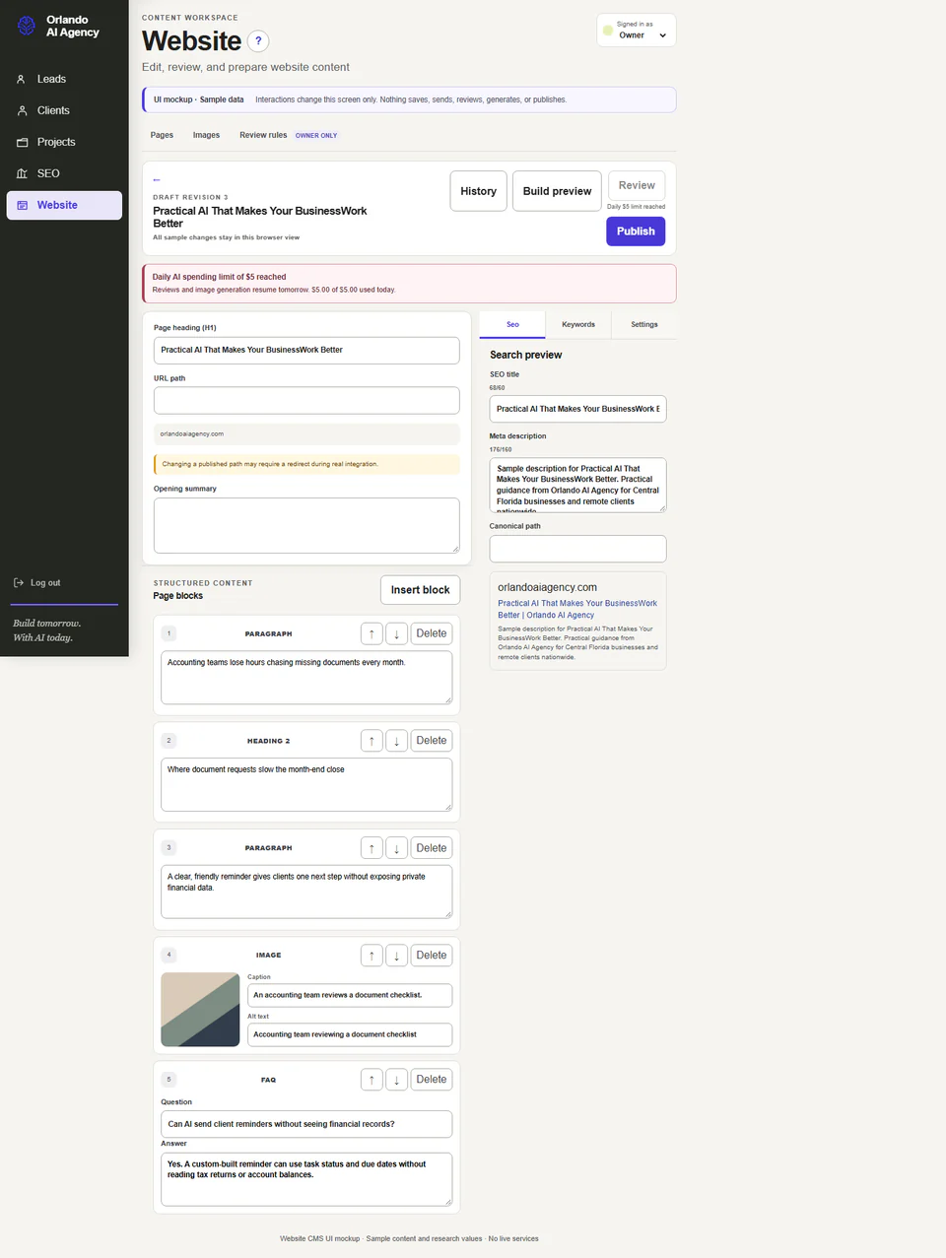Click the Orlando AI Agency logo icon
The width and height of the screenshot is (946, 1258).
click(x=27, y=26)
